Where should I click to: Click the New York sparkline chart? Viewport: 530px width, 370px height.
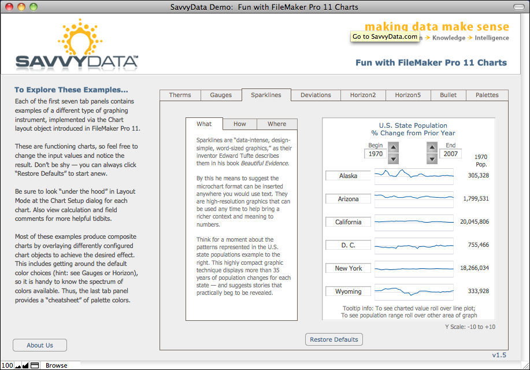414,268
